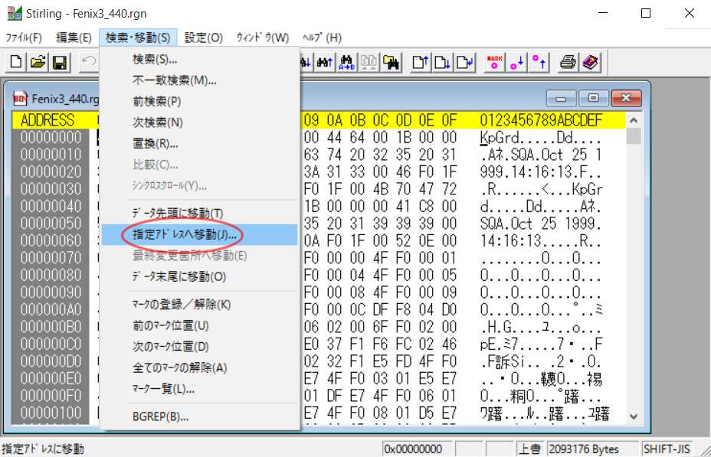The height and width of the screenshot is (457, 711).
Task: Click the disabled 比較(C)... entry
Action: coord(199,165)
